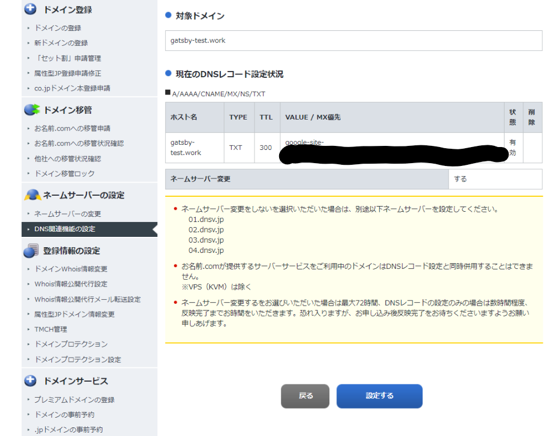Click the 対象ドメイン heading
560x436 pixels.
[x=200, y=15]
